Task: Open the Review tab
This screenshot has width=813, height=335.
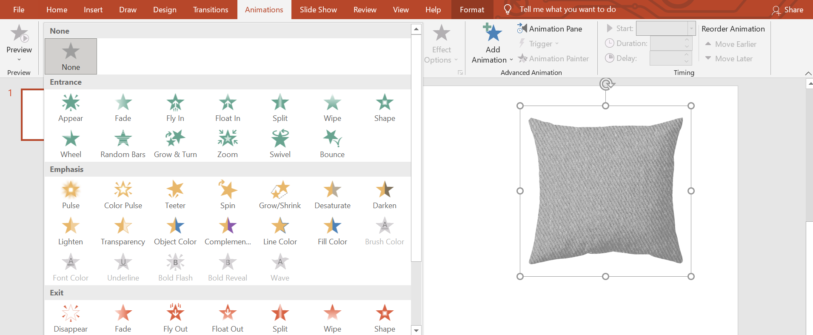Action: (x=365, y=9)
